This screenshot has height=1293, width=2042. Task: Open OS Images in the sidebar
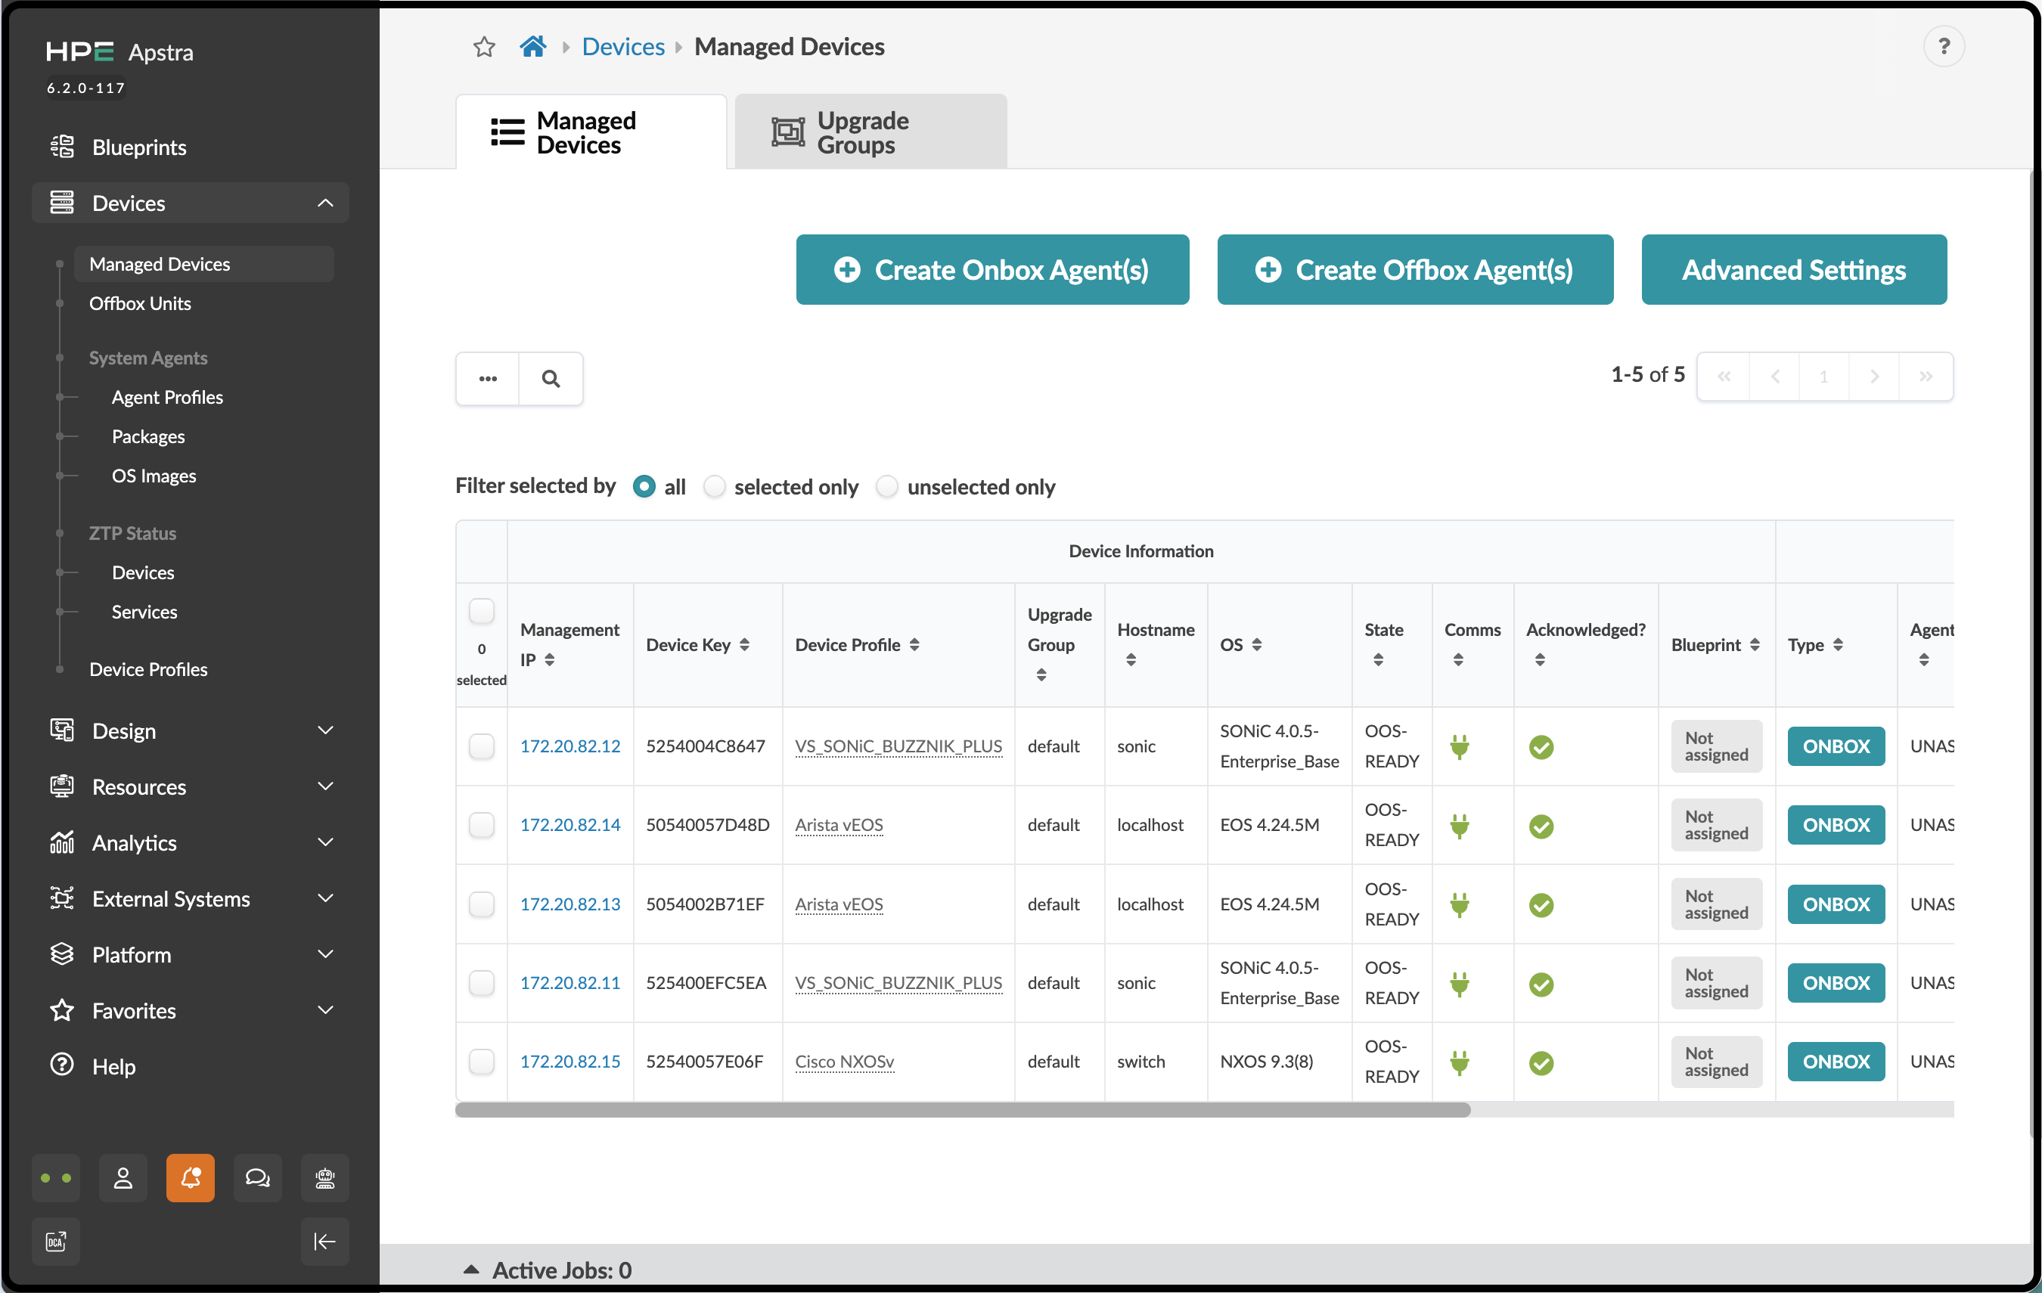(154, 476)
